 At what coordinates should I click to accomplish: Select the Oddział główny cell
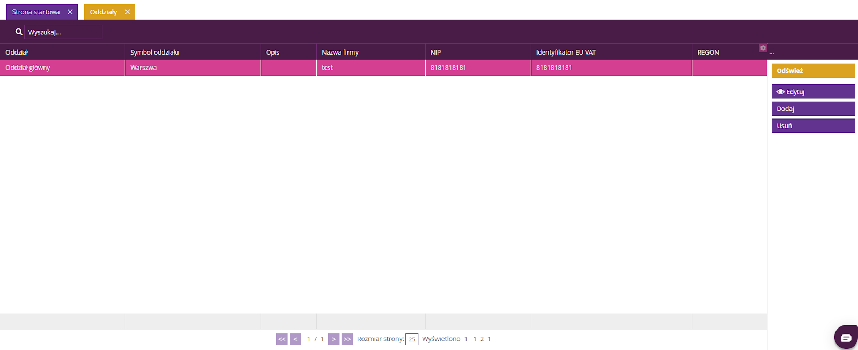pos(62,68)
